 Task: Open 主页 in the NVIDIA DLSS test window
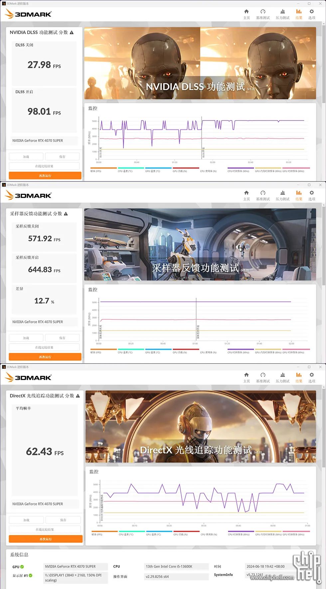246,14
